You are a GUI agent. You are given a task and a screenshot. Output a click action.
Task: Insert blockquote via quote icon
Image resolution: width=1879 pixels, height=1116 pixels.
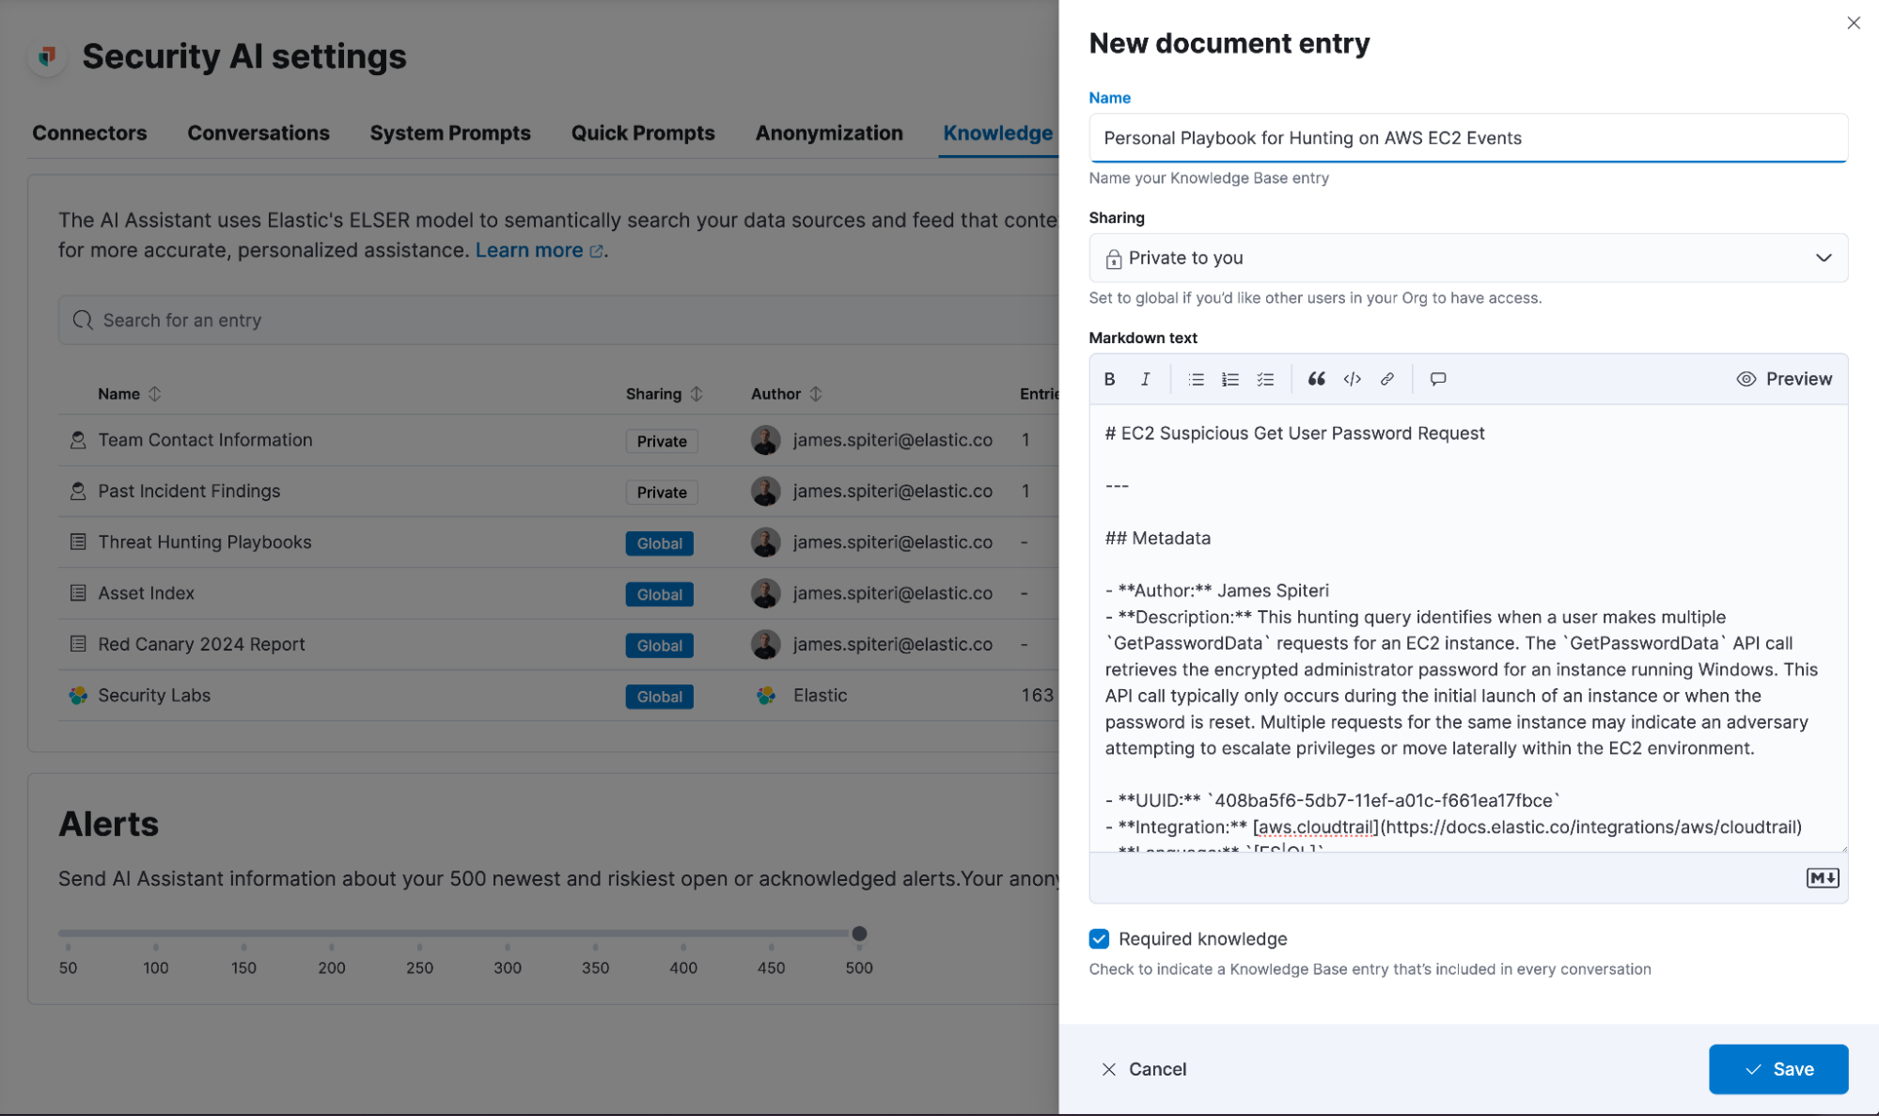1317,379
